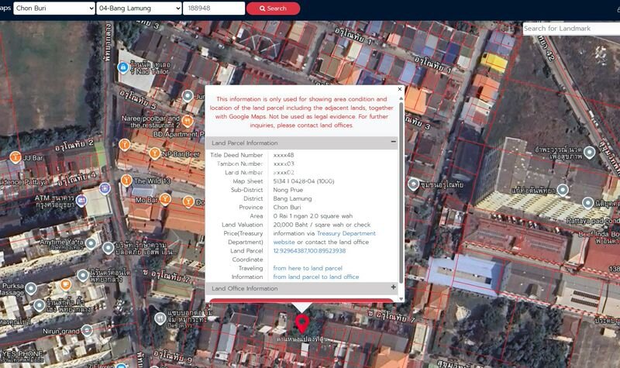Click the Search for Landmark field

[571, 29]
